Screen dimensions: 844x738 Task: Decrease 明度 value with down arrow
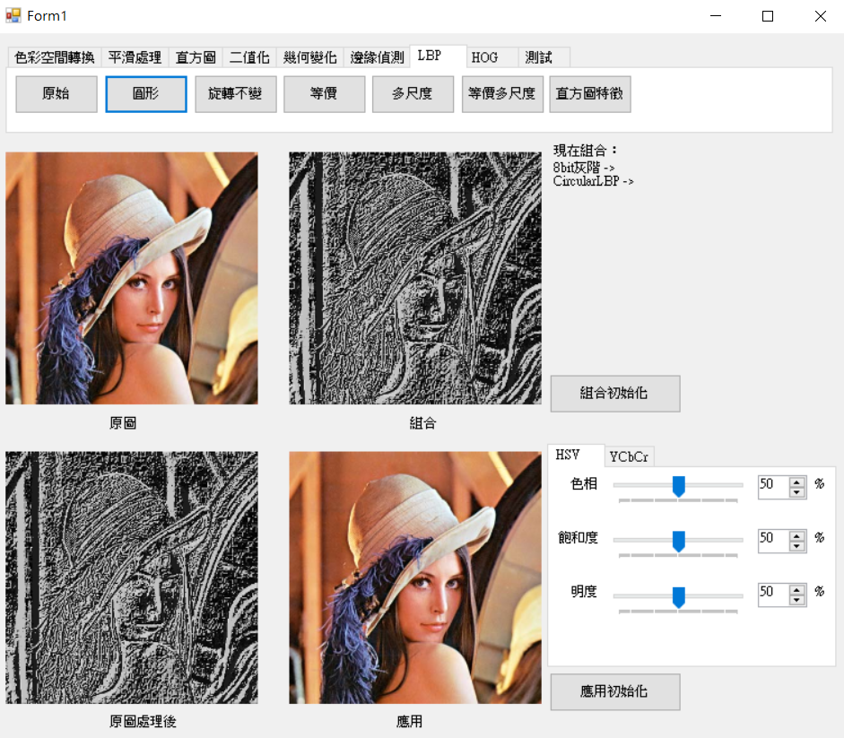point(797,600)
